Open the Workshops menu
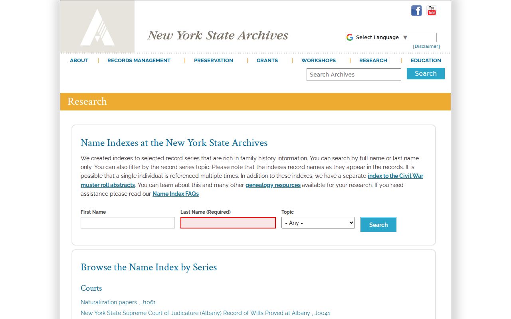The image size is (511, 319). (319, 61)
